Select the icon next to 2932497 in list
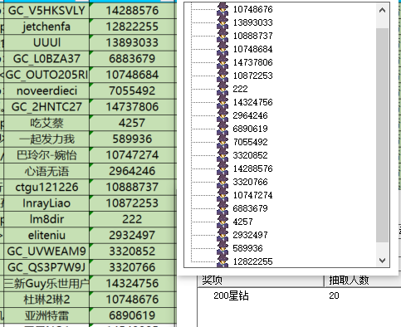Viewport: 401px width, 327px height. tap(223, 235)
